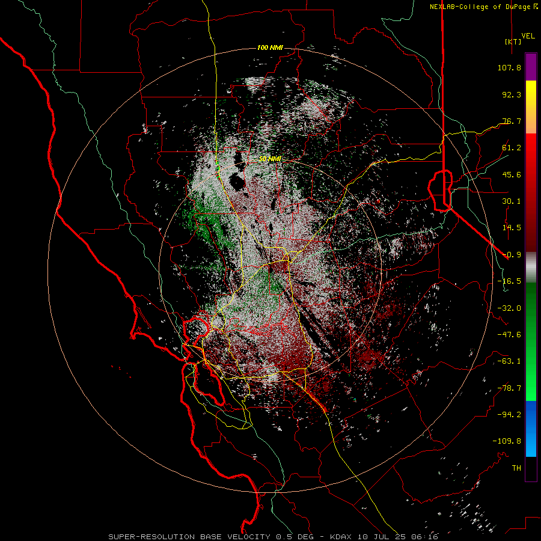Image resolution: width=541 pixels, height=541 pixels.
Task: Select the 14.5 legend value
Action: (512, 228)
